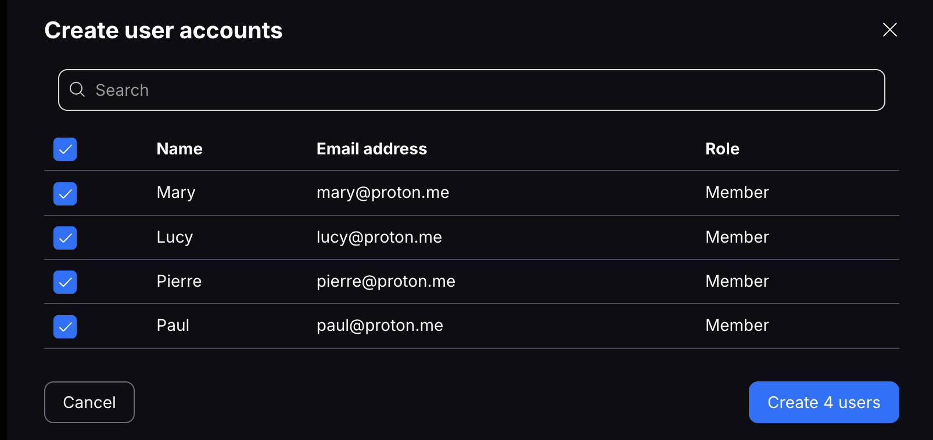Viewport: 933px width, 440px height.
Task: Click the magnifier icon in search bar
Action: click(x=77, y=89)
